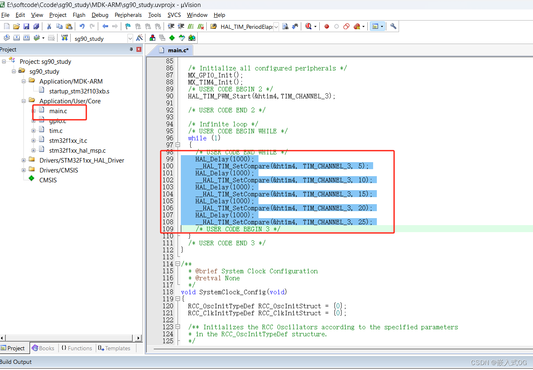The width and height of the screenshot is (533, 370).
Task: Build the target files
Action: tap(16, 38)
